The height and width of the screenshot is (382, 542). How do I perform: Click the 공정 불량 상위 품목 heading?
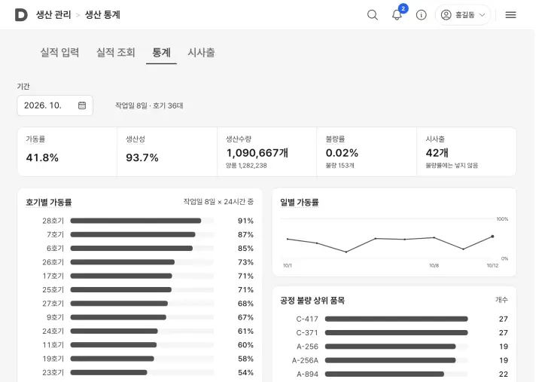pyautogui.click(x=312, y=301)
